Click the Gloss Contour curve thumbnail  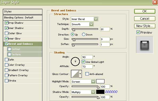click(75, 74)
